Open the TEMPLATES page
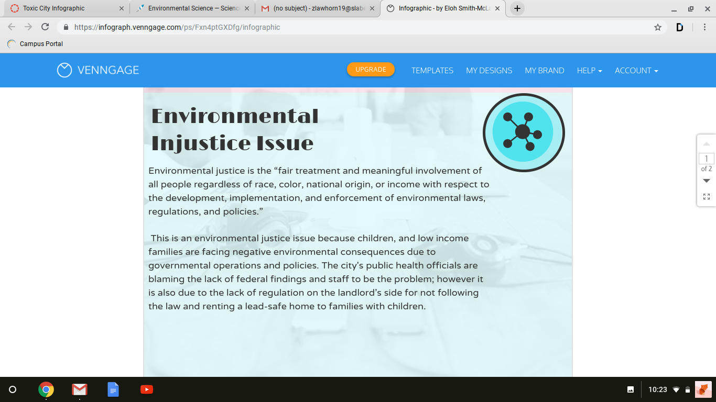Screen dimensions: 716x402 [x=432, y=70]
